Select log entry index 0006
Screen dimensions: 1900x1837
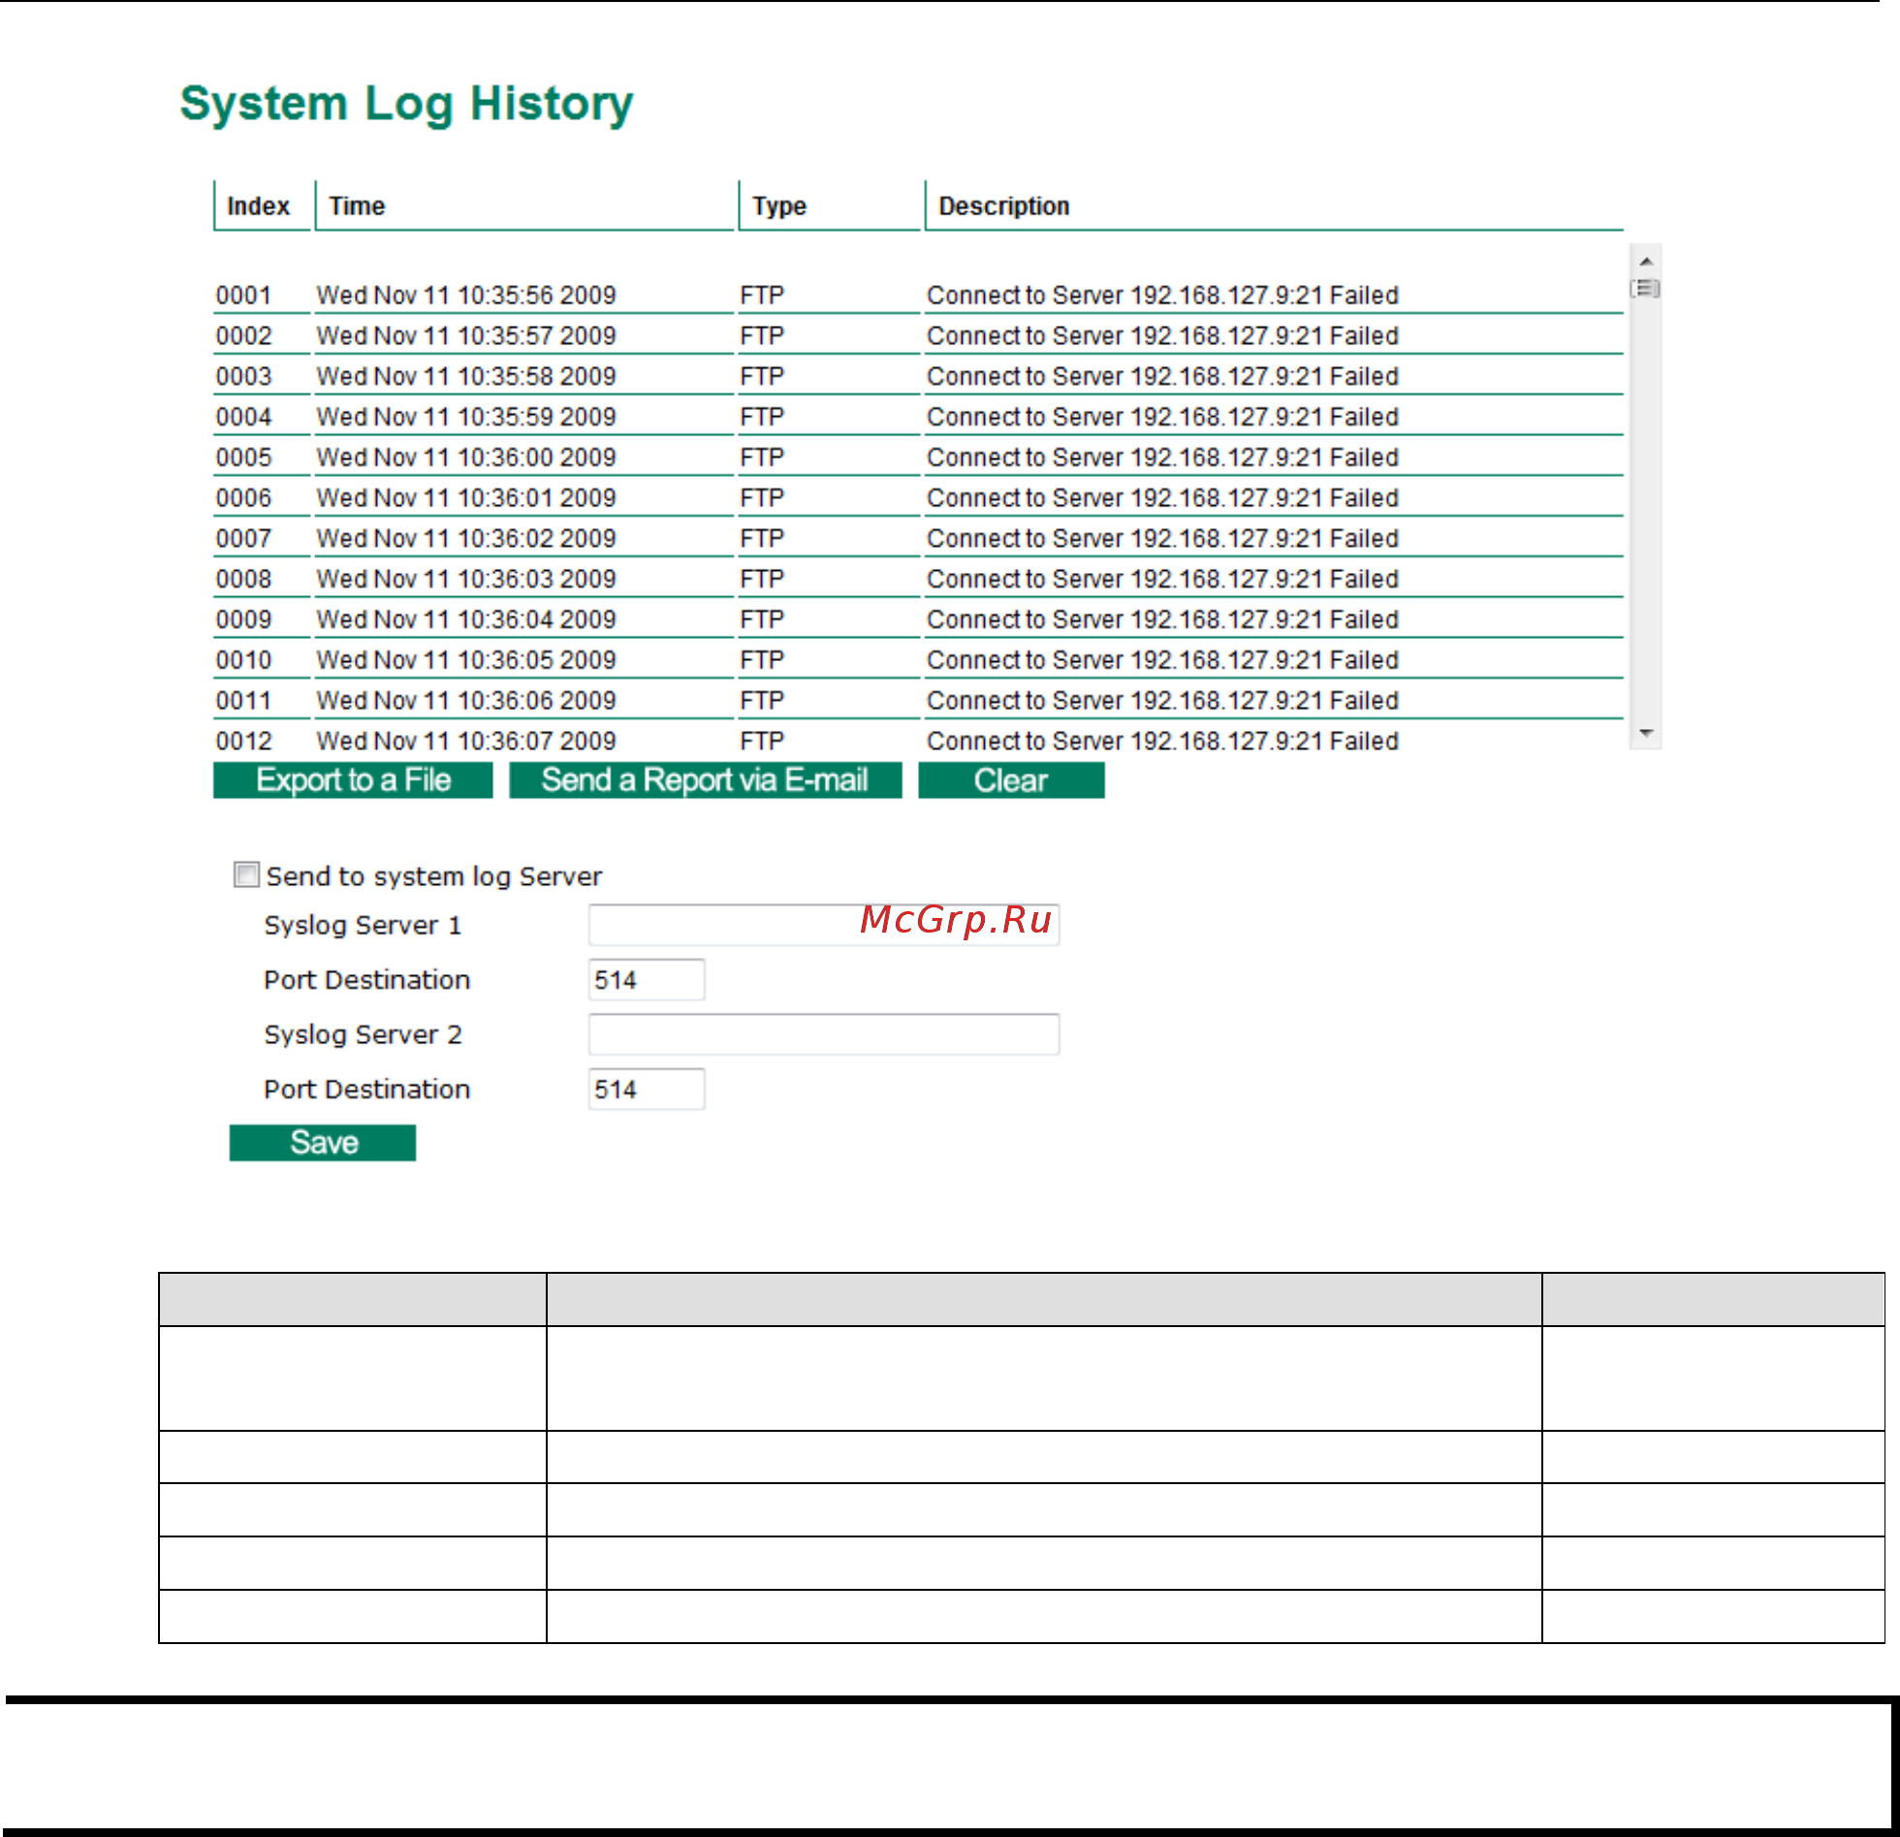tap(243, 498)
